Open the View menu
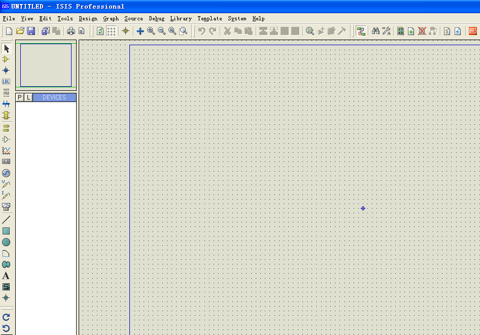Screen dimensions: 480x335 click(27, 18)
